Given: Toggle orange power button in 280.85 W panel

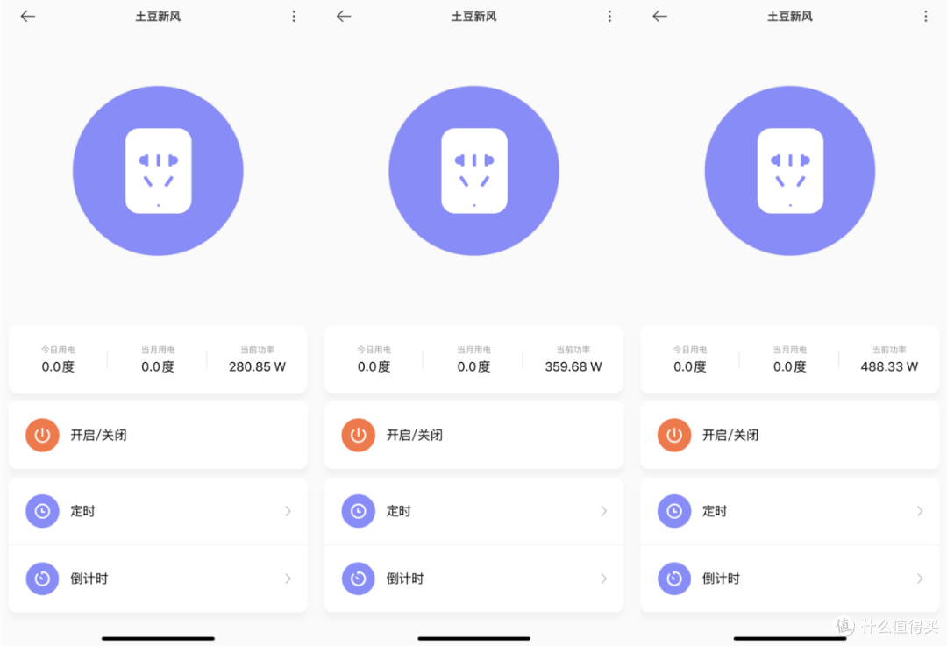Looking at the screenshot, I should coord(42,436).
